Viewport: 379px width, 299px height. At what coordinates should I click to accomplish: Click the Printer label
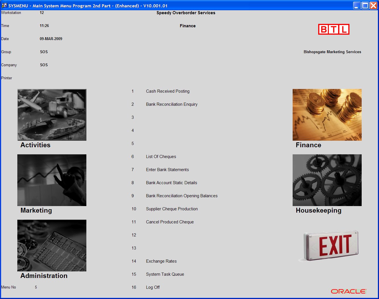(7, 78)
